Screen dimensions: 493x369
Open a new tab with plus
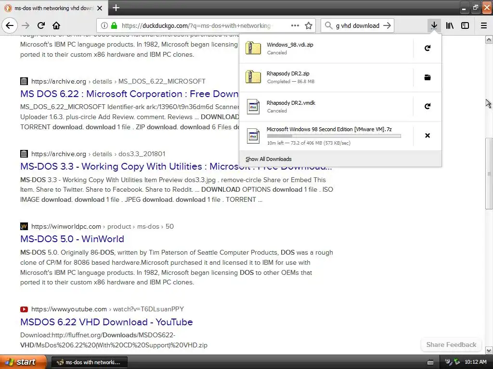116,8
